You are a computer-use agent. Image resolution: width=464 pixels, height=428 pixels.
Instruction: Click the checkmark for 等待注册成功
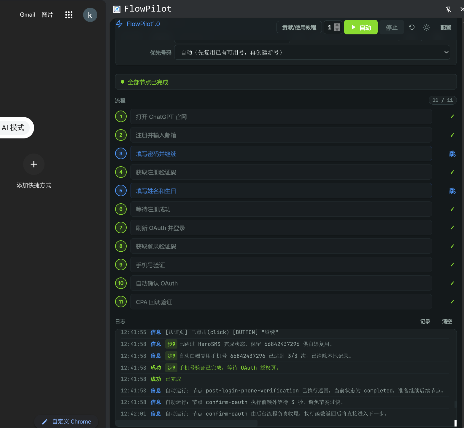click(x=452, y=209)
